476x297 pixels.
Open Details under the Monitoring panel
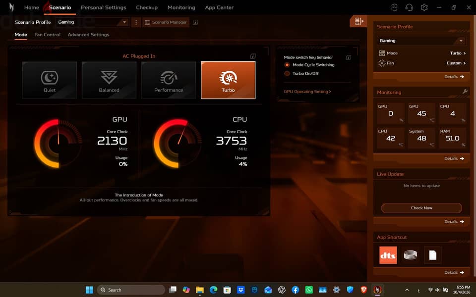click(454, 158)
